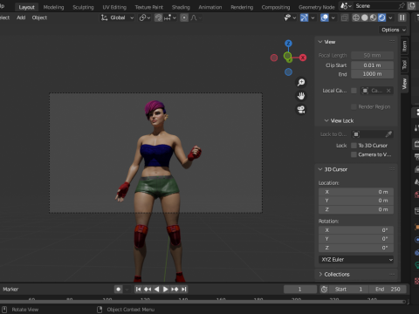The height and width of the screenshot is (314, 419).
Task: Enable the Local Camera checkbox
Action: pyautogui.click(x=354, y=91)
